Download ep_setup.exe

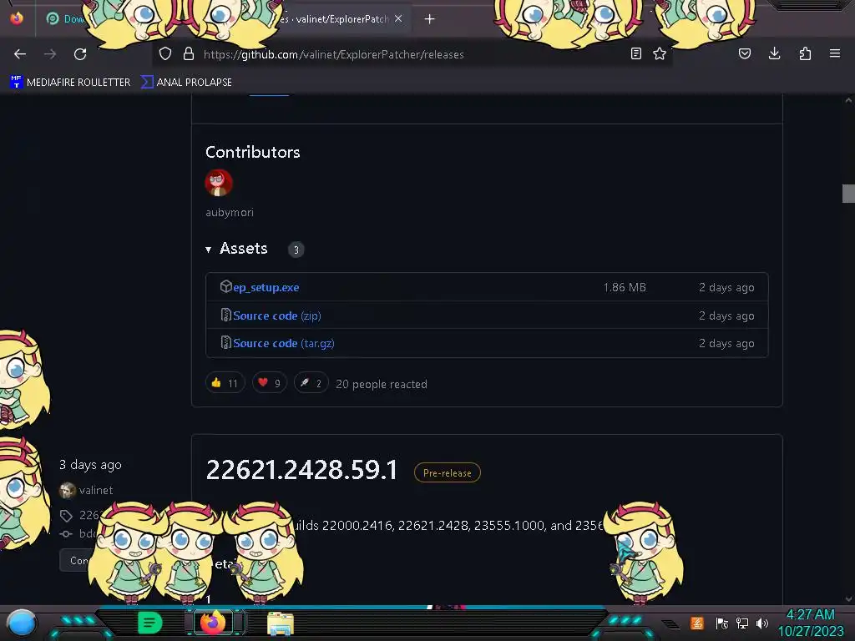266,287
